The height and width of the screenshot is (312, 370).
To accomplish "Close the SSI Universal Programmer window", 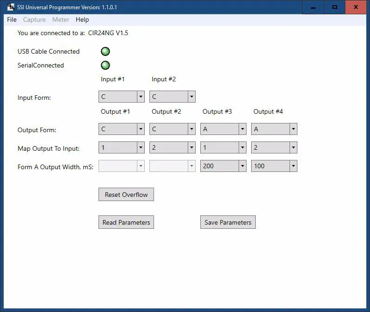I will tap(356, 7).
